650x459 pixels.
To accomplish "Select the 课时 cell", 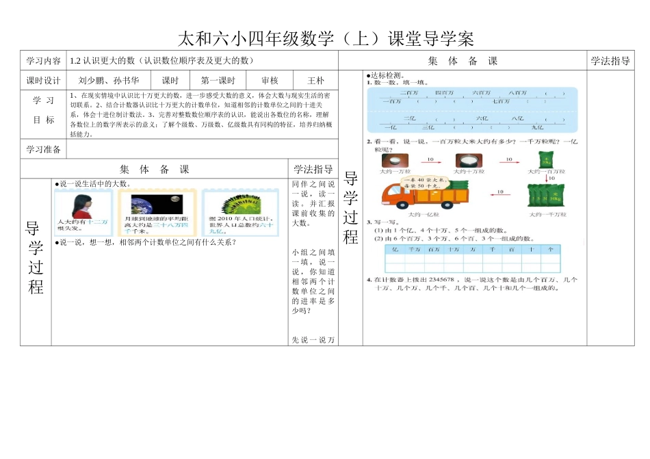I will [x=170, y=80].
